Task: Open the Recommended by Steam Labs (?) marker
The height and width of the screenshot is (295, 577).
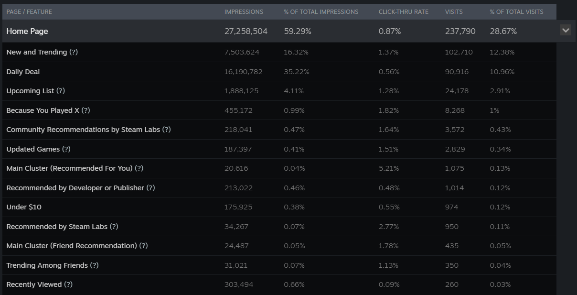Action: [x=114, y=227]
